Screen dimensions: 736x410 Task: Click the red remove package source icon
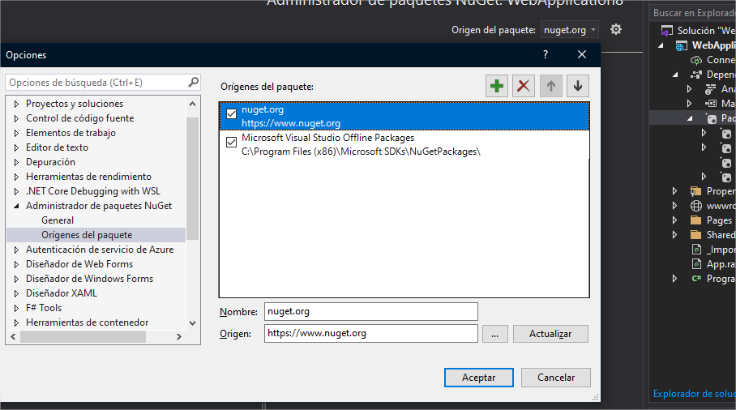coord(524,86)
